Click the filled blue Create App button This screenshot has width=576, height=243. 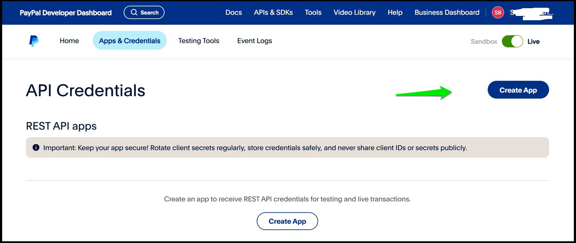(x=518, y=90)
